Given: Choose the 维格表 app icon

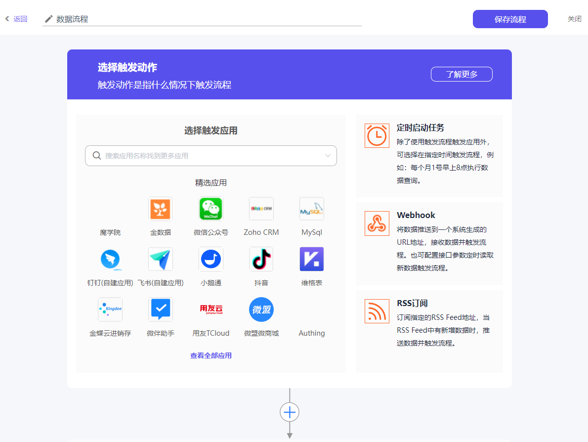Looking at the screenshot, I should coord(312,259).
